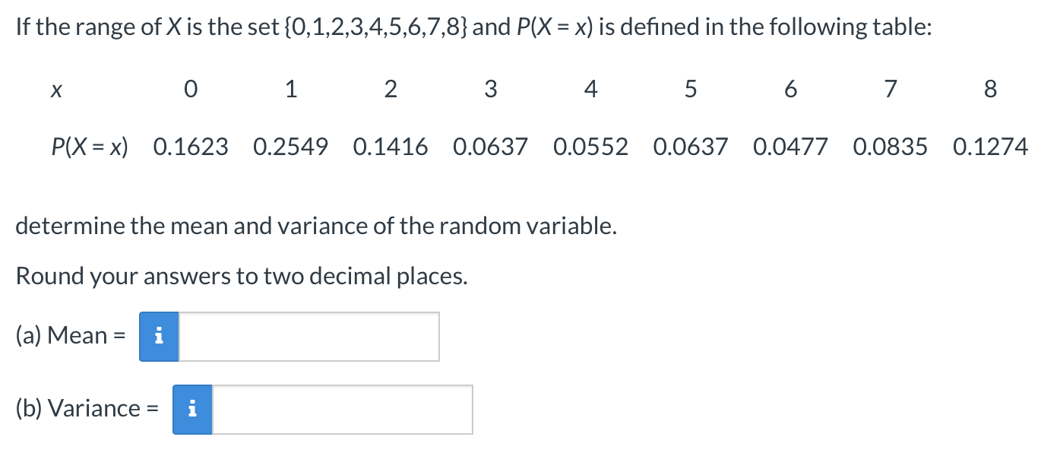Viewport: 1041px width, 456px height.
Task: Click the value 0.0552 under x = 4
Action: [591, 147]
